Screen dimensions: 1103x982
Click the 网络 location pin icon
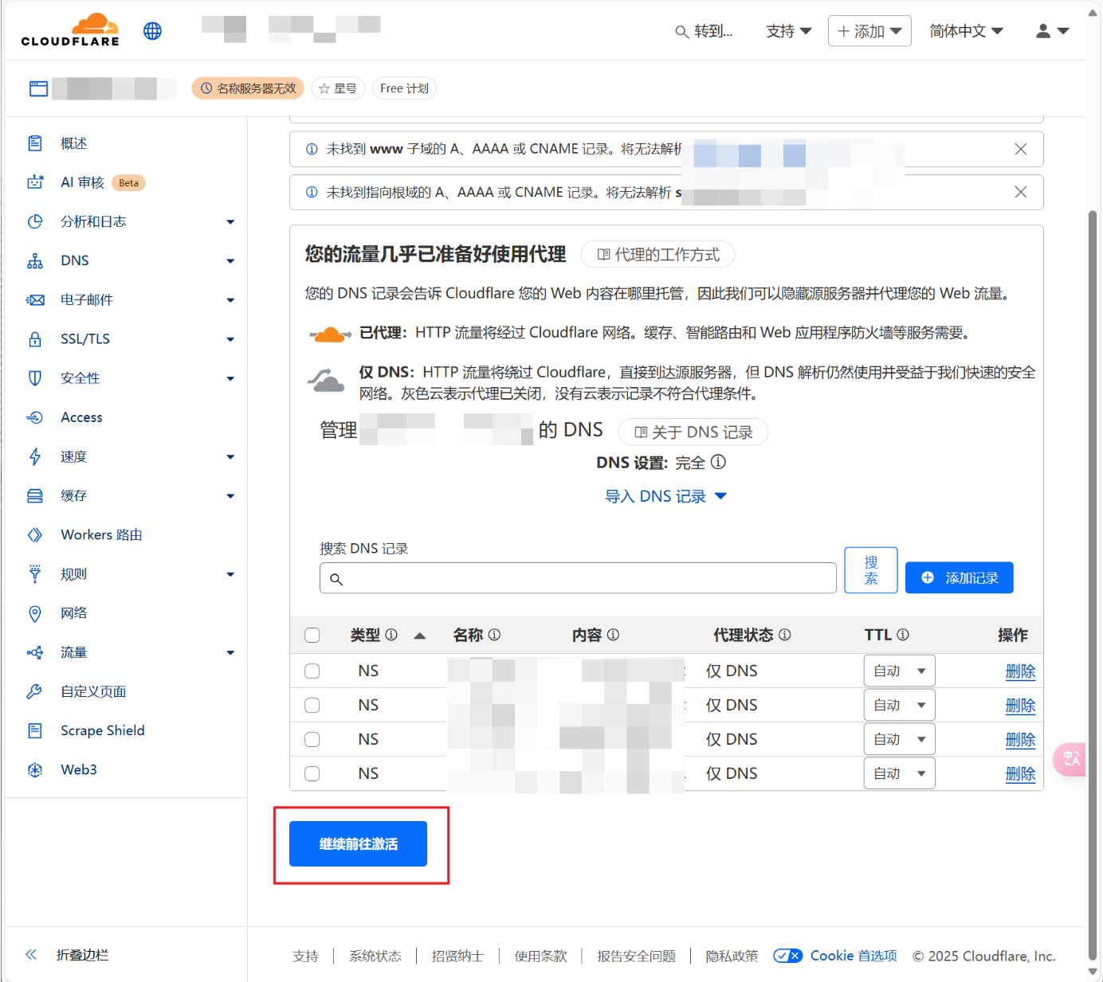pyautogui.click(x=35, y=613)
